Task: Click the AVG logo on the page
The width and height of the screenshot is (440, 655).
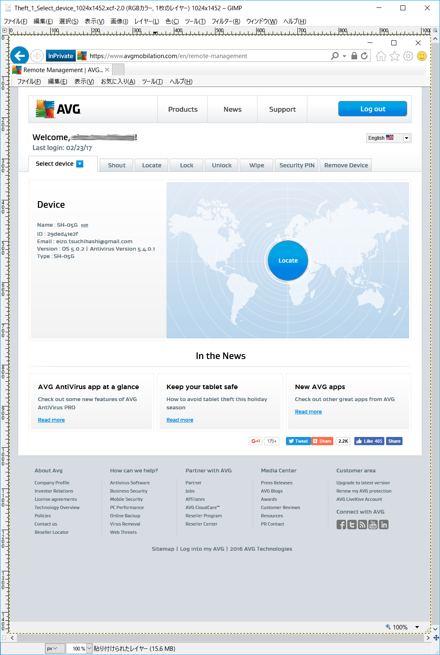Action: pyautogui.click(x=58, y=109)
